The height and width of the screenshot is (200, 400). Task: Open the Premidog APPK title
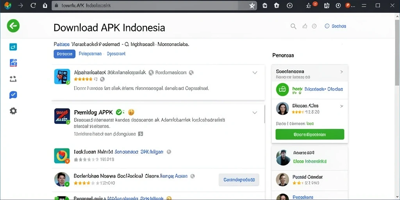coord(93,112)
